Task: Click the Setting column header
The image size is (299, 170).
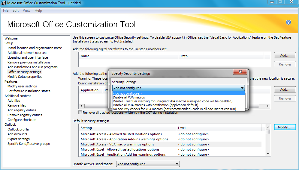Action: [x=127, y=128]
